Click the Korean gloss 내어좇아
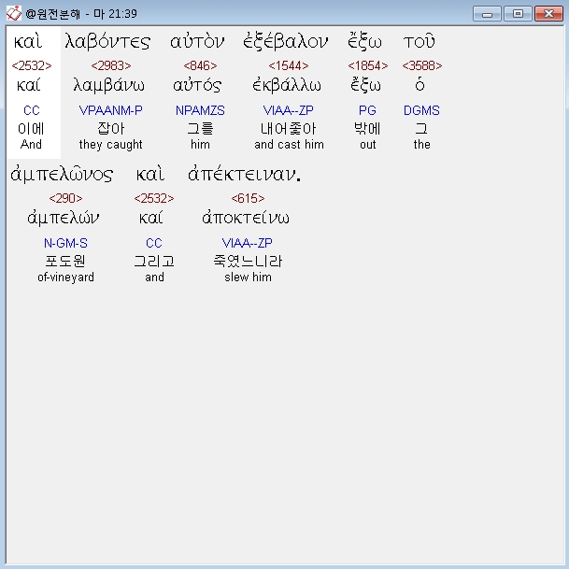This screenshot has width=569, height=569. (289, 128)
